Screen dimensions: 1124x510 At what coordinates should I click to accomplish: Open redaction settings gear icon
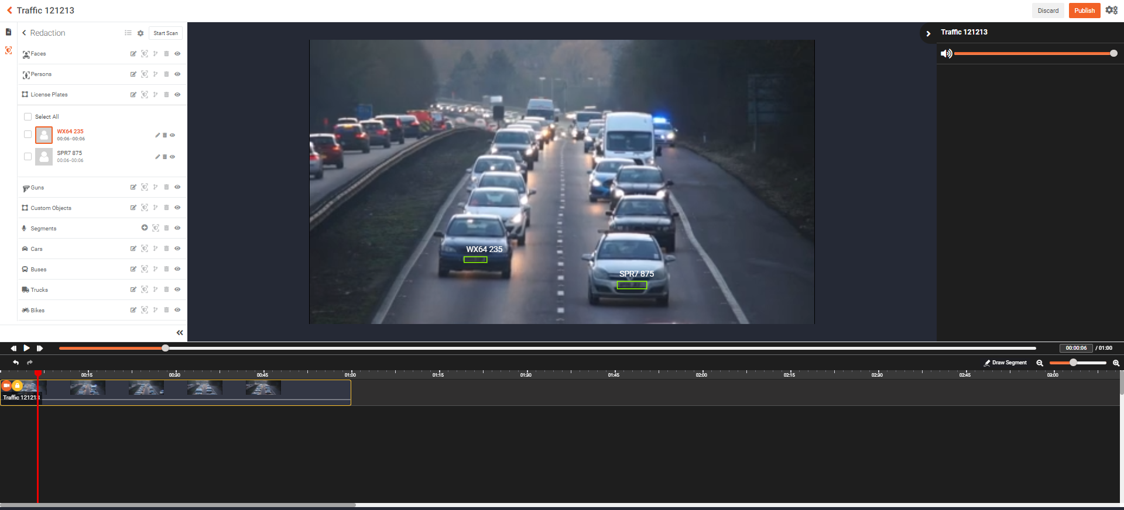tap(140, 33)
